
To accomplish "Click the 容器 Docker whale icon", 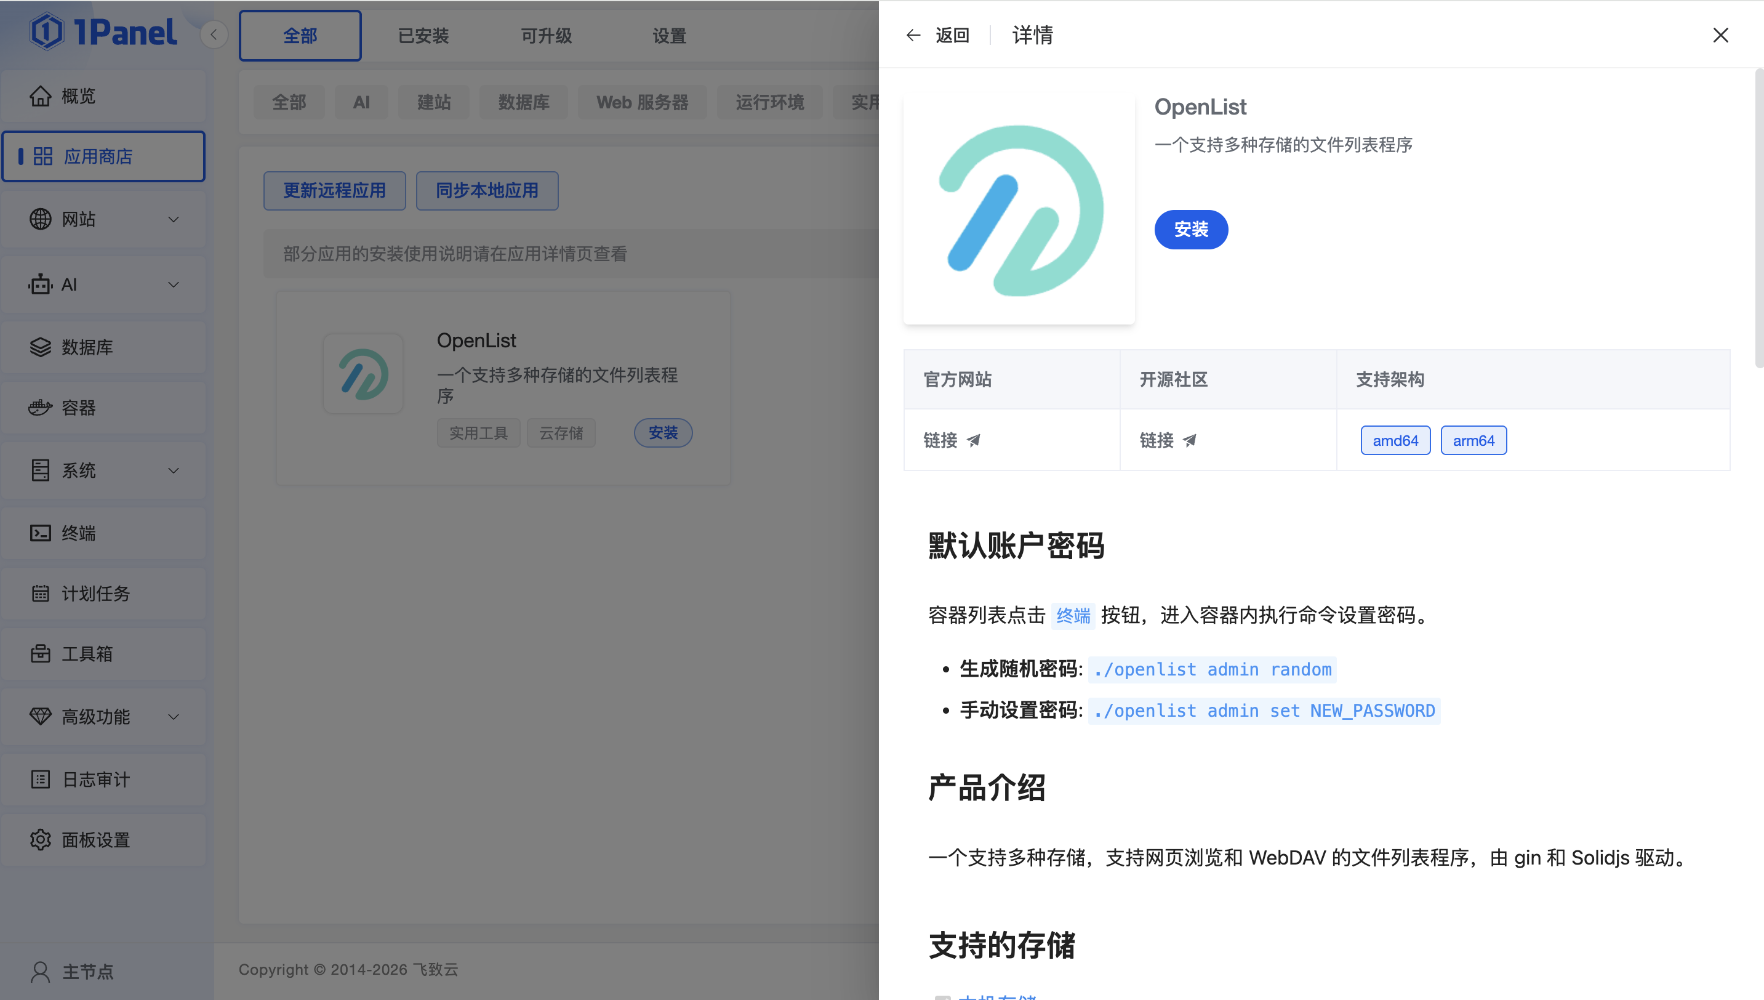I will pos(41,407).
